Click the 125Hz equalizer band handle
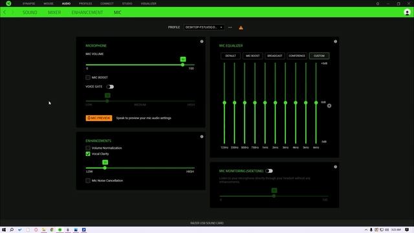The height and width of the screenshot is (233, 414). pos(224,103)
